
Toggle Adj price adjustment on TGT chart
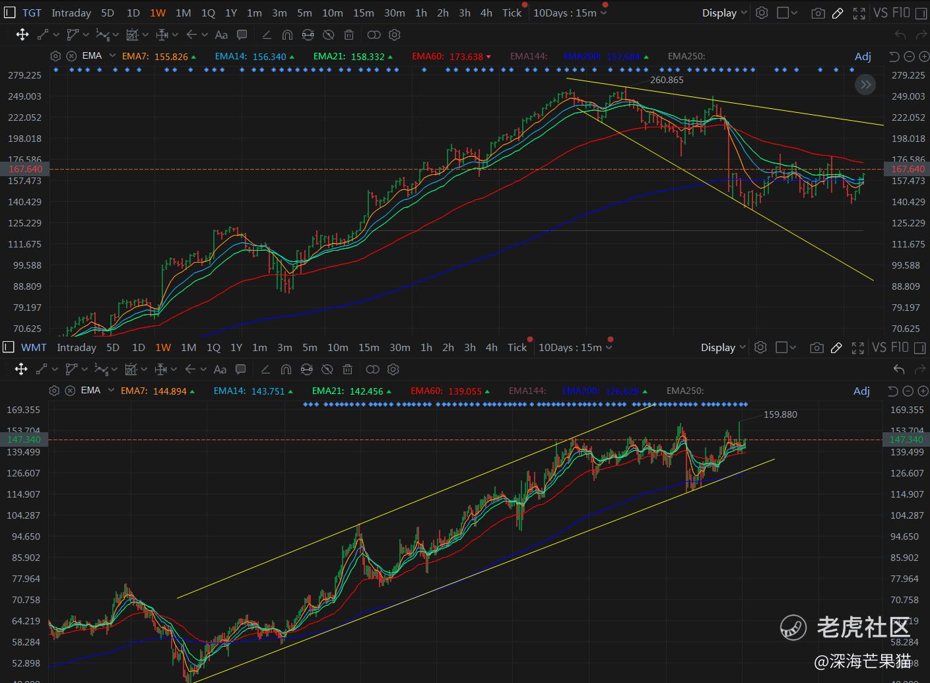tap(863, 57)
